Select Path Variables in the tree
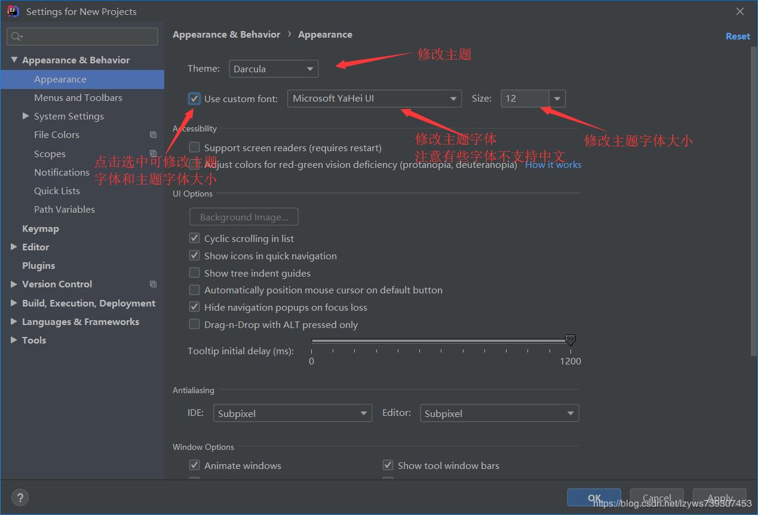This screenshot has width=758, height=515. pyautogui.click(x=65, y=209)
